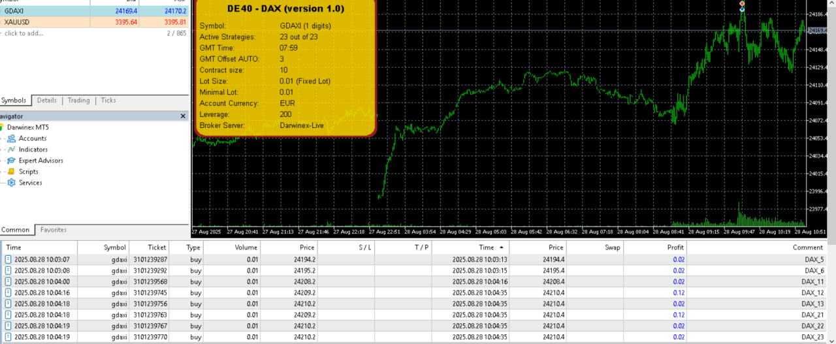Expand the Accounts tree node
The width and height of the screenshot is (836, 344).
(2, 138)
